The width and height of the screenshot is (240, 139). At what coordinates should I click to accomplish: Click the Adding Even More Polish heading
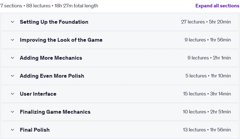tap(52, 76)
